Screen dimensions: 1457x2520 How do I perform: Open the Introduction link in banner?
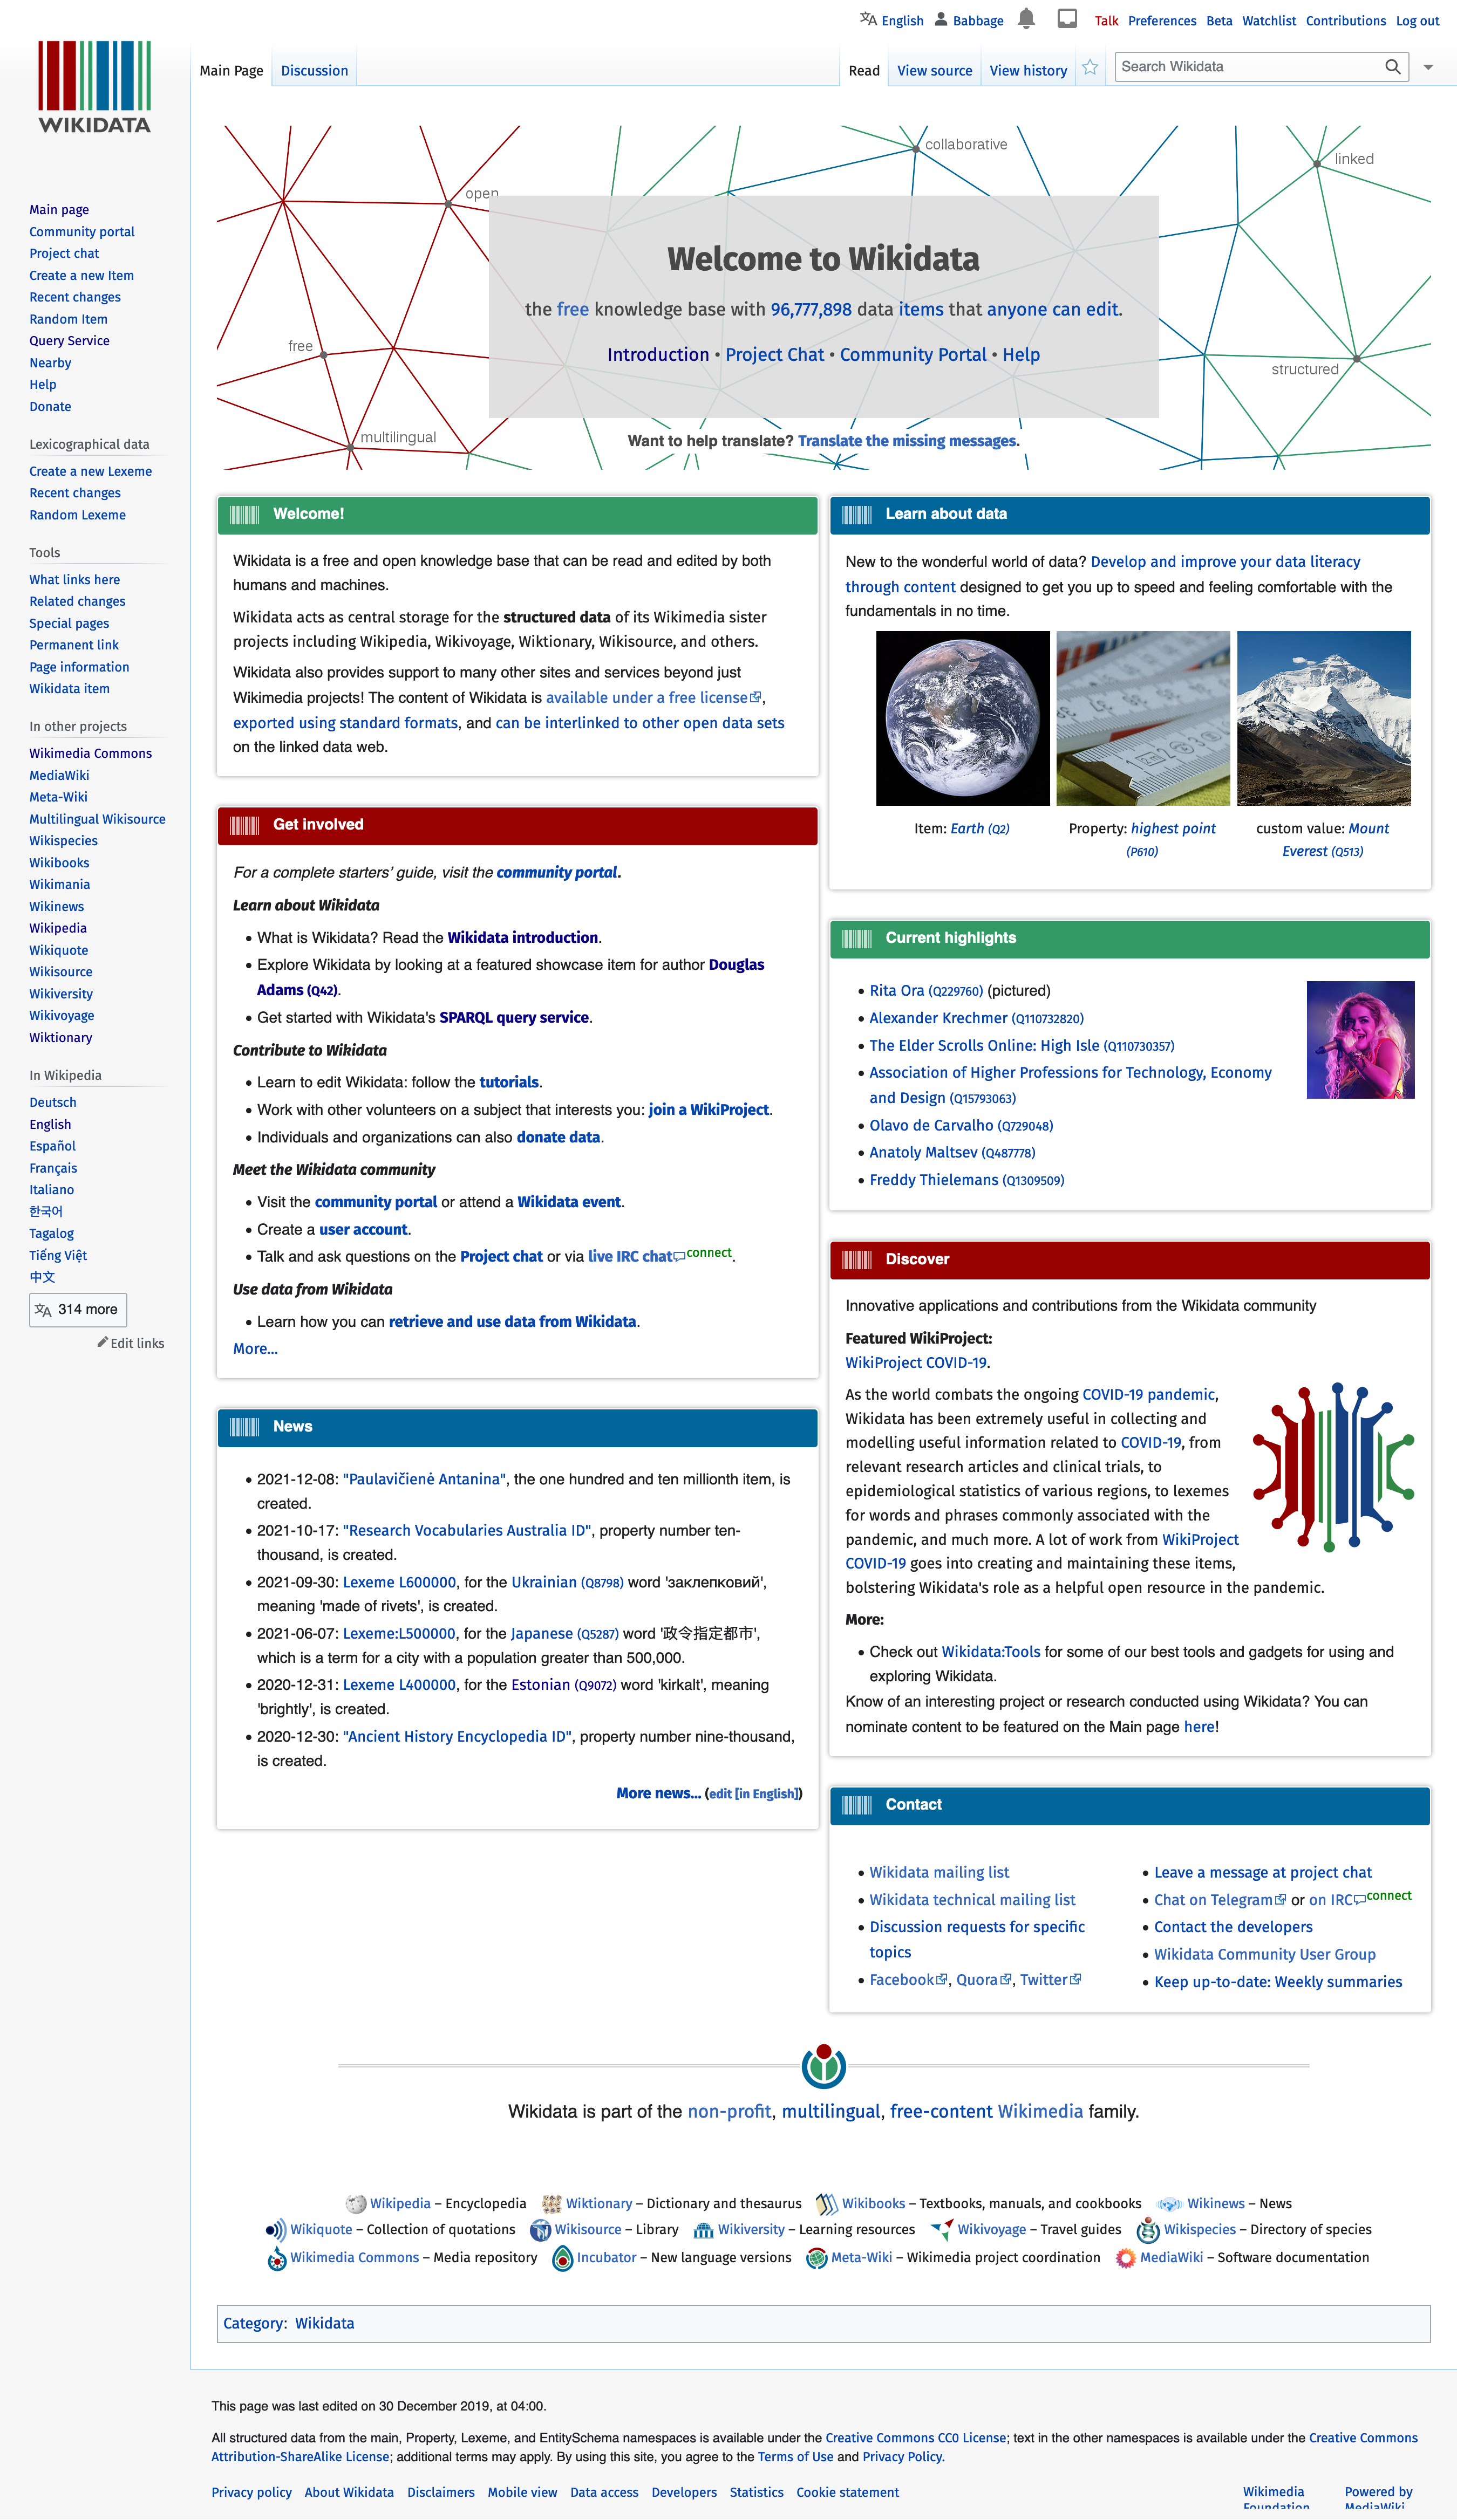(658, 355)
